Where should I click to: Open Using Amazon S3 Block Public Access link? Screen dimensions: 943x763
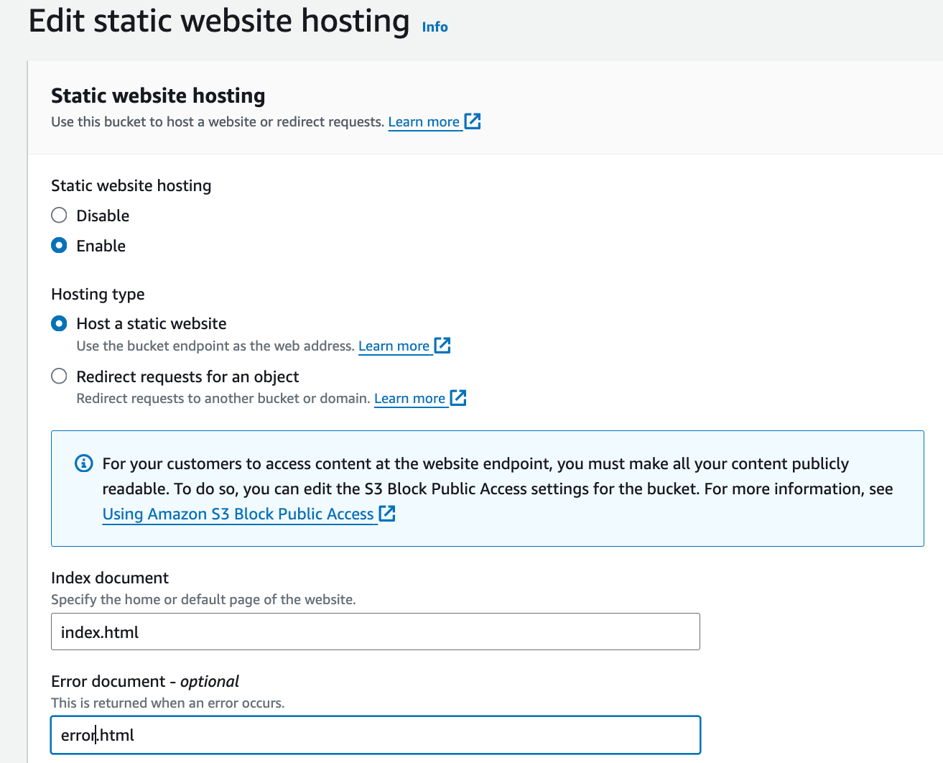click(x=238, y=514)
